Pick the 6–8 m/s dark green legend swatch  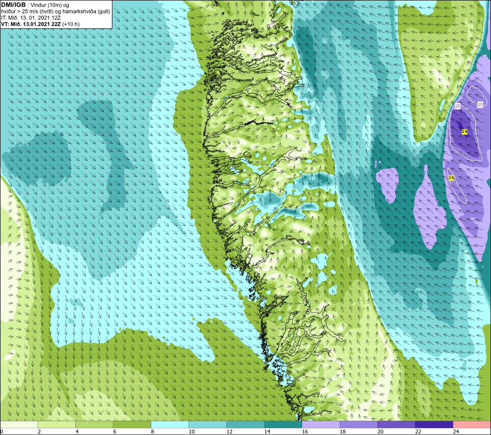(132, 424)
